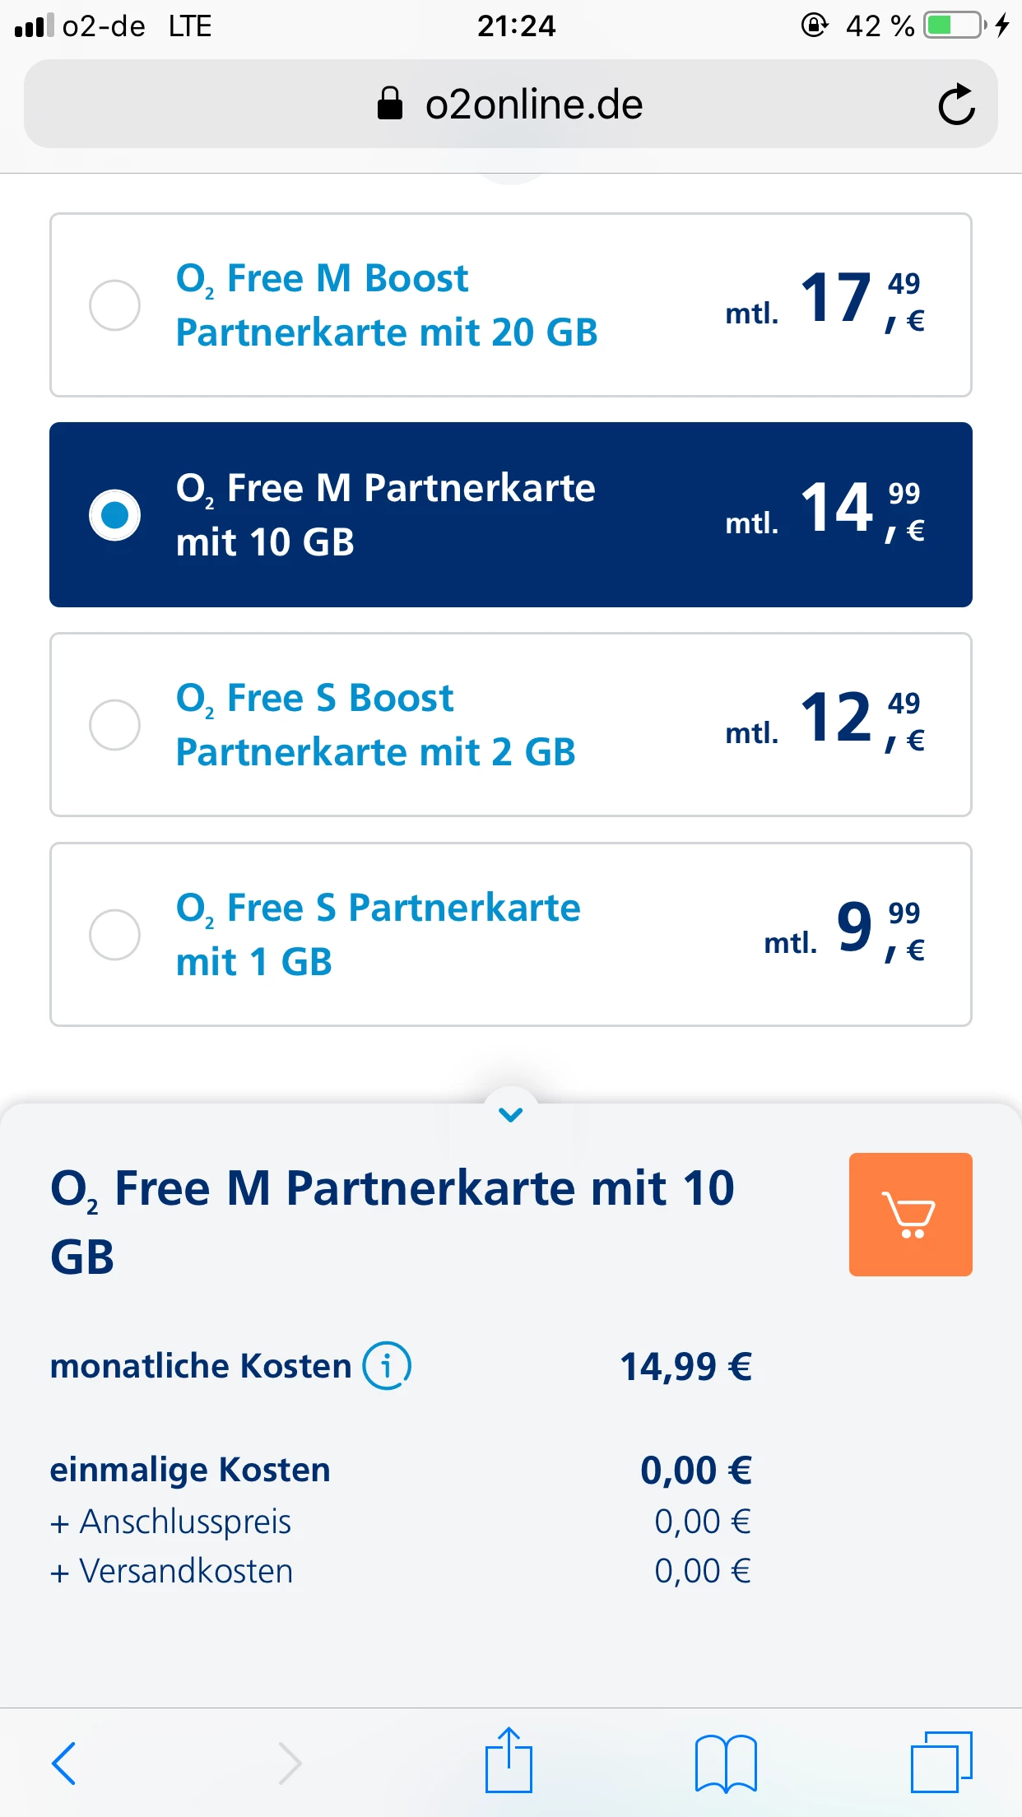Select O2 Free S Boost radio button
Screen dimensions: 1022x1817
click(114, 725)
